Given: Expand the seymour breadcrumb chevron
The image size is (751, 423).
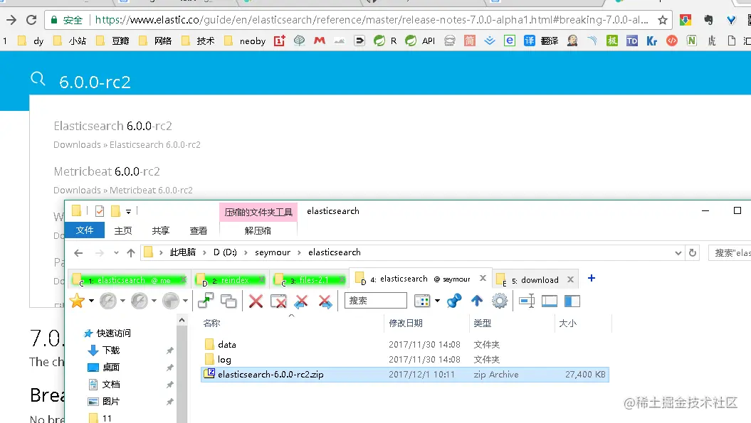Looking at the screenshot, I should click(300, 252).
